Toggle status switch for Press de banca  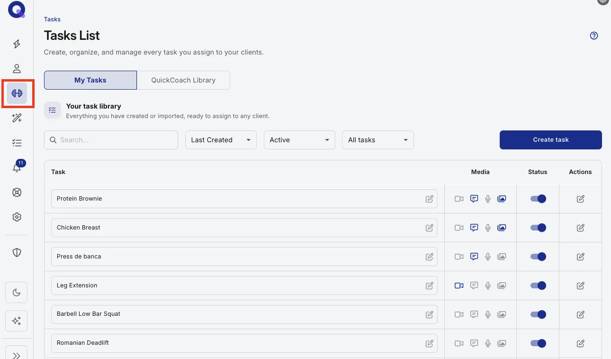[x=538, y=257]
